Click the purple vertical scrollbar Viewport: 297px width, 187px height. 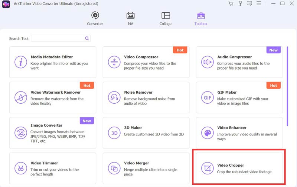tap(287, 86)
